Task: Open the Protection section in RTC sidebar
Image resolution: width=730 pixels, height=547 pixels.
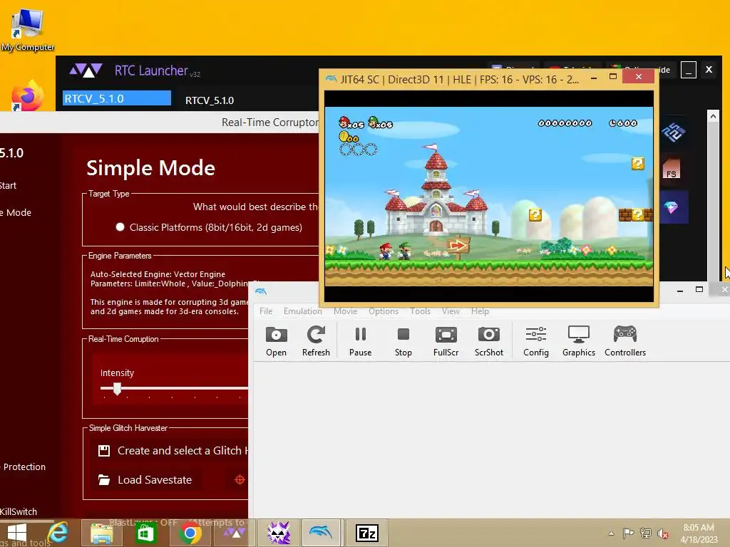Action: [x=24, y=467]
